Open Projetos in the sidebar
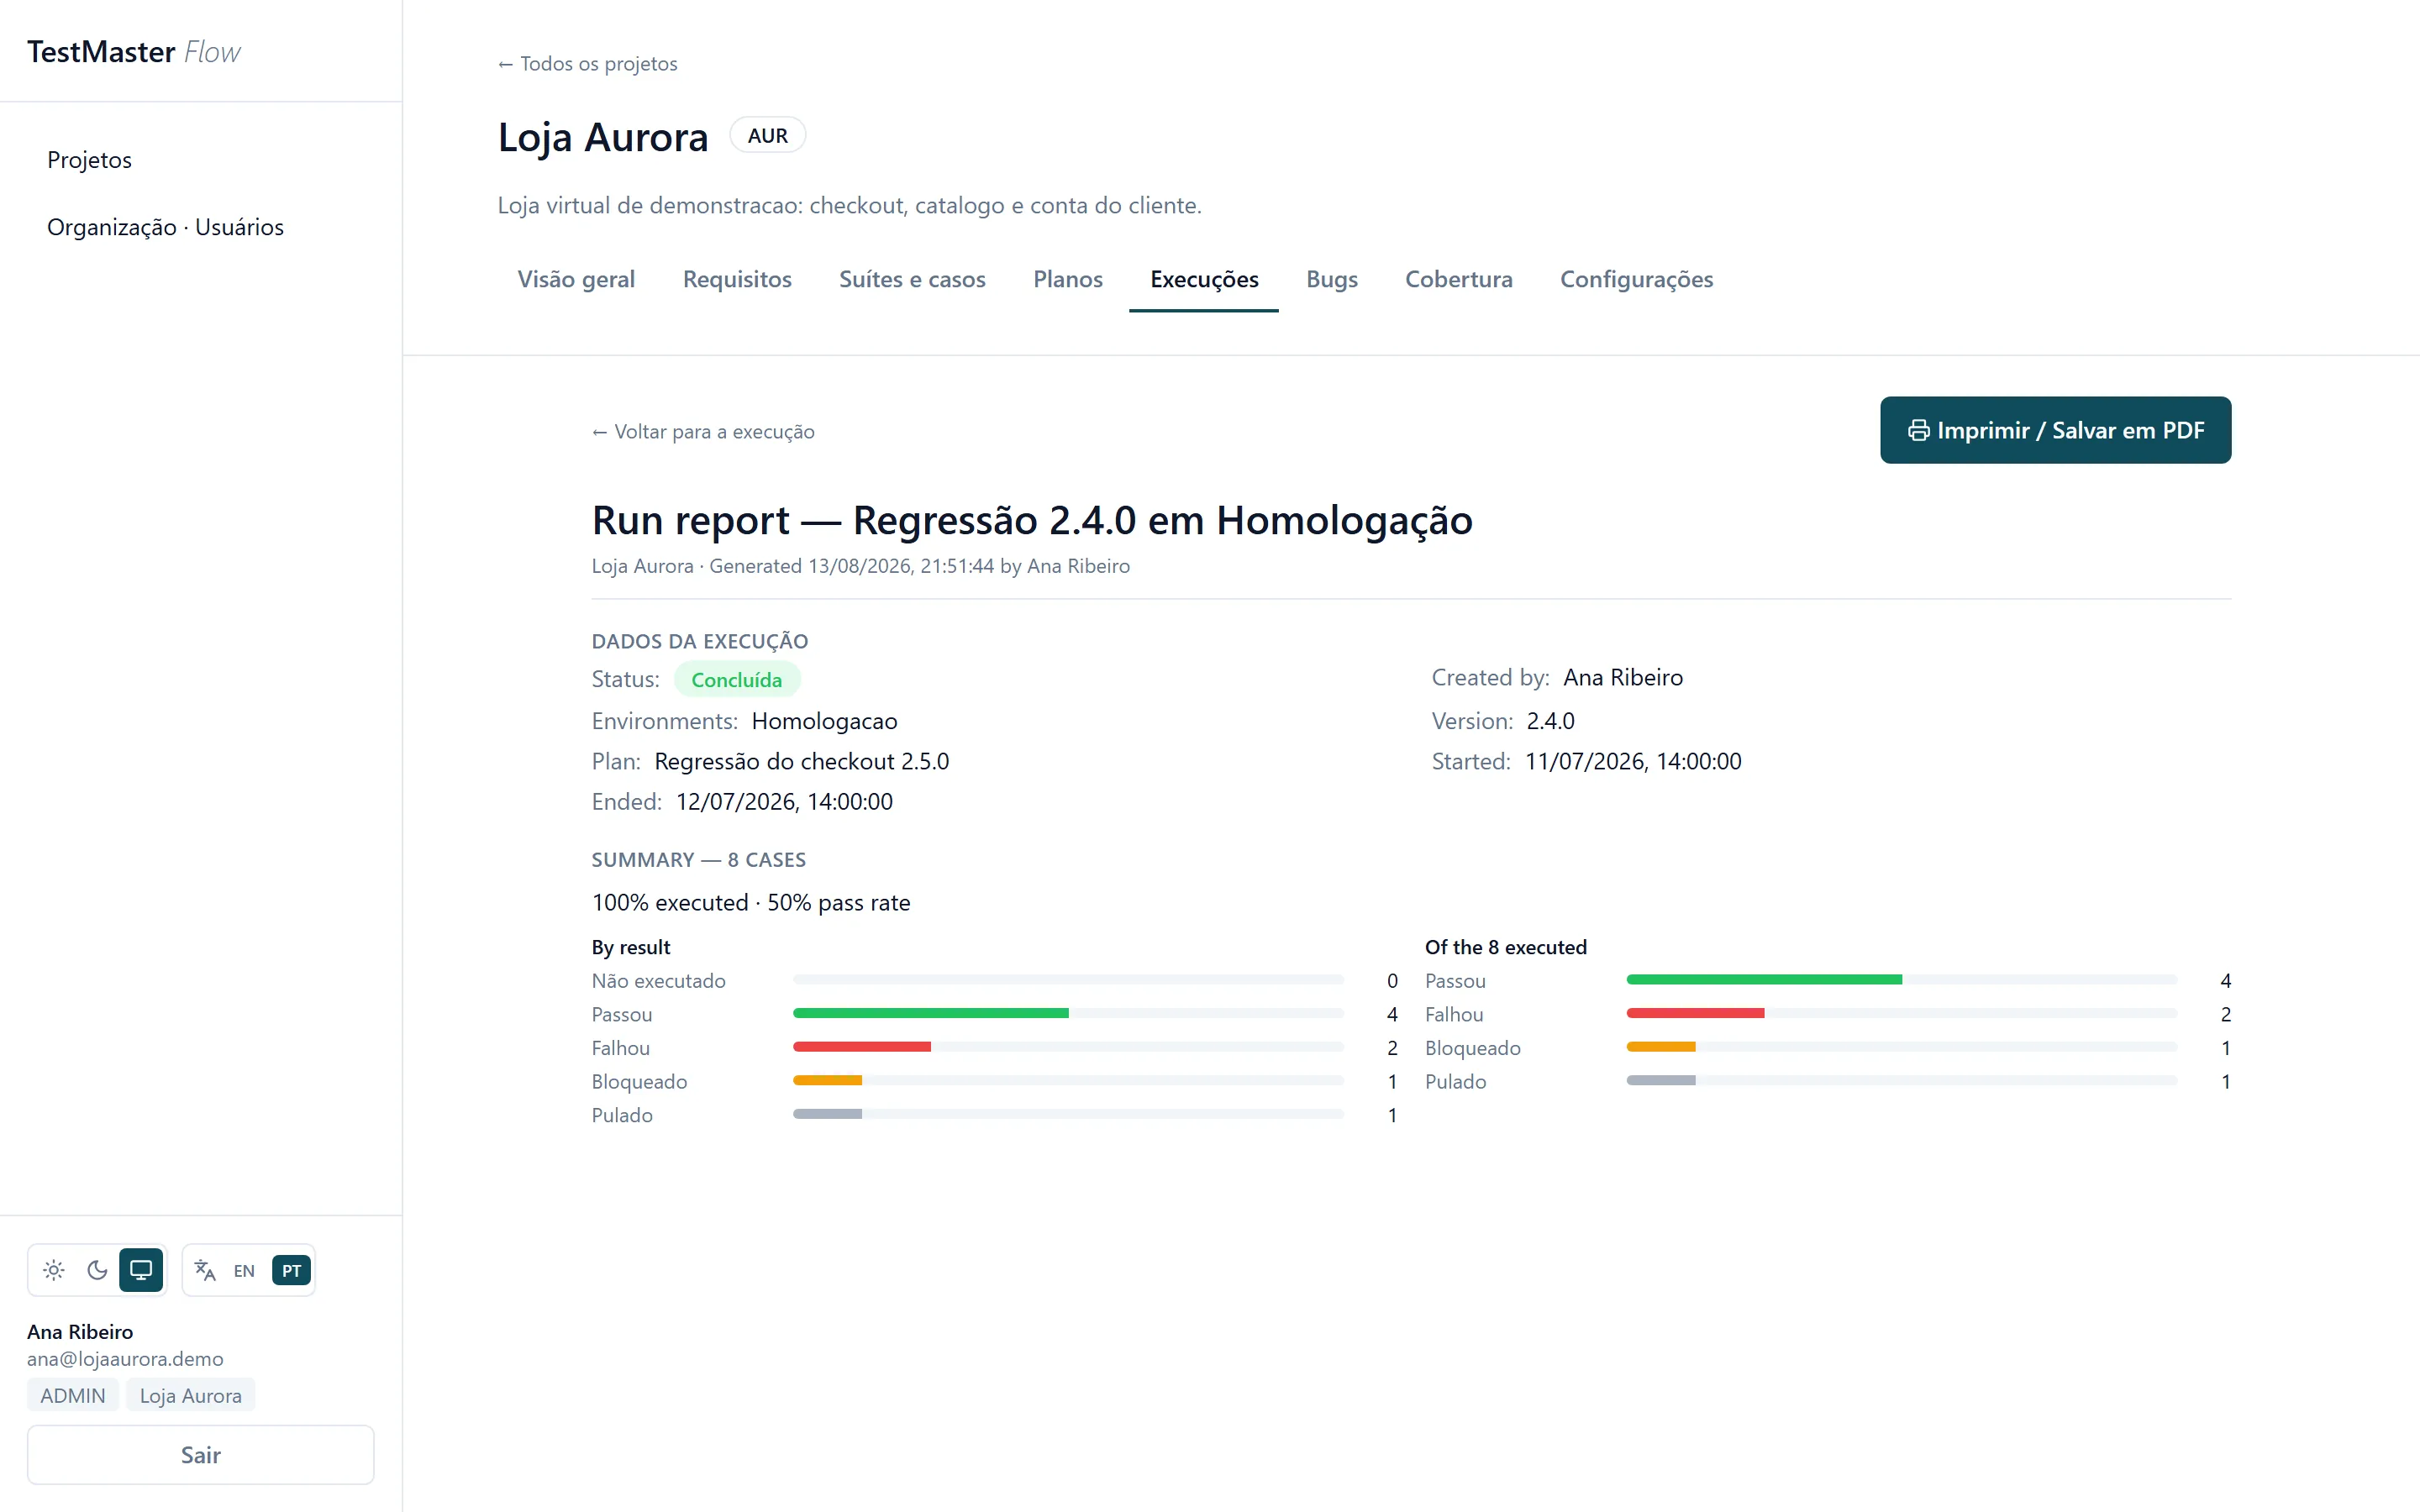 pos(89,160)
